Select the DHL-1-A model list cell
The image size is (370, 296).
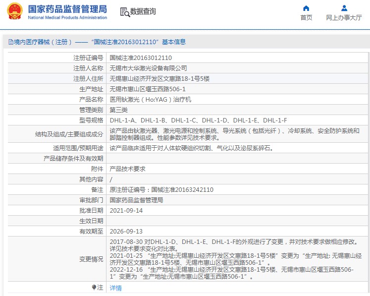(x=237, y=120)
